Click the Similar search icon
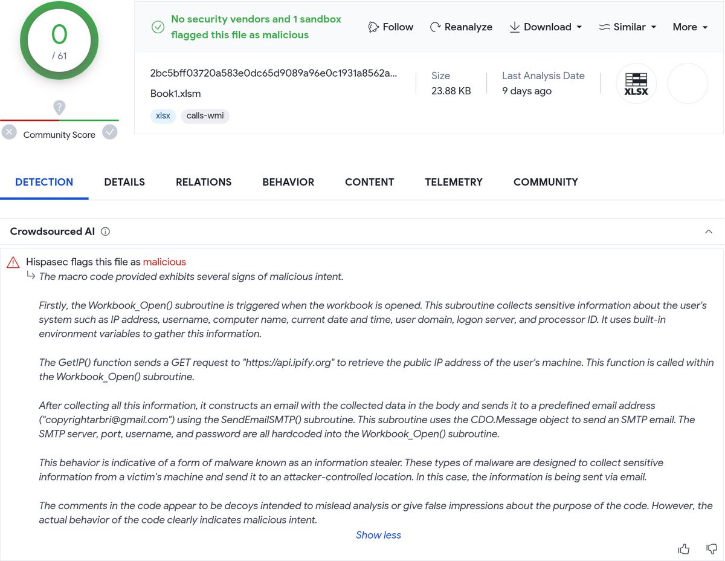 604,27
